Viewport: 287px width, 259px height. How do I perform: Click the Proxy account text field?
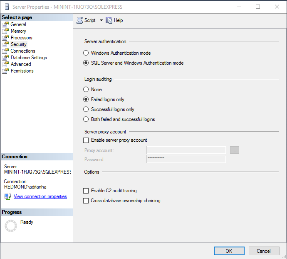[x=186, y=150]
